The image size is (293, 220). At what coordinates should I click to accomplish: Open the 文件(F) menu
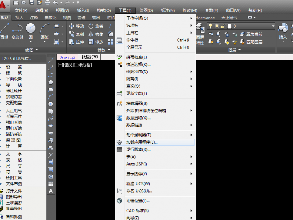21,11
